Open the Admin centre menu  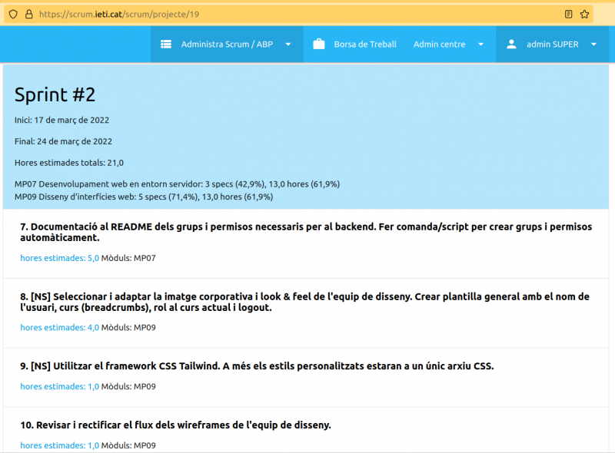(448, 45)
